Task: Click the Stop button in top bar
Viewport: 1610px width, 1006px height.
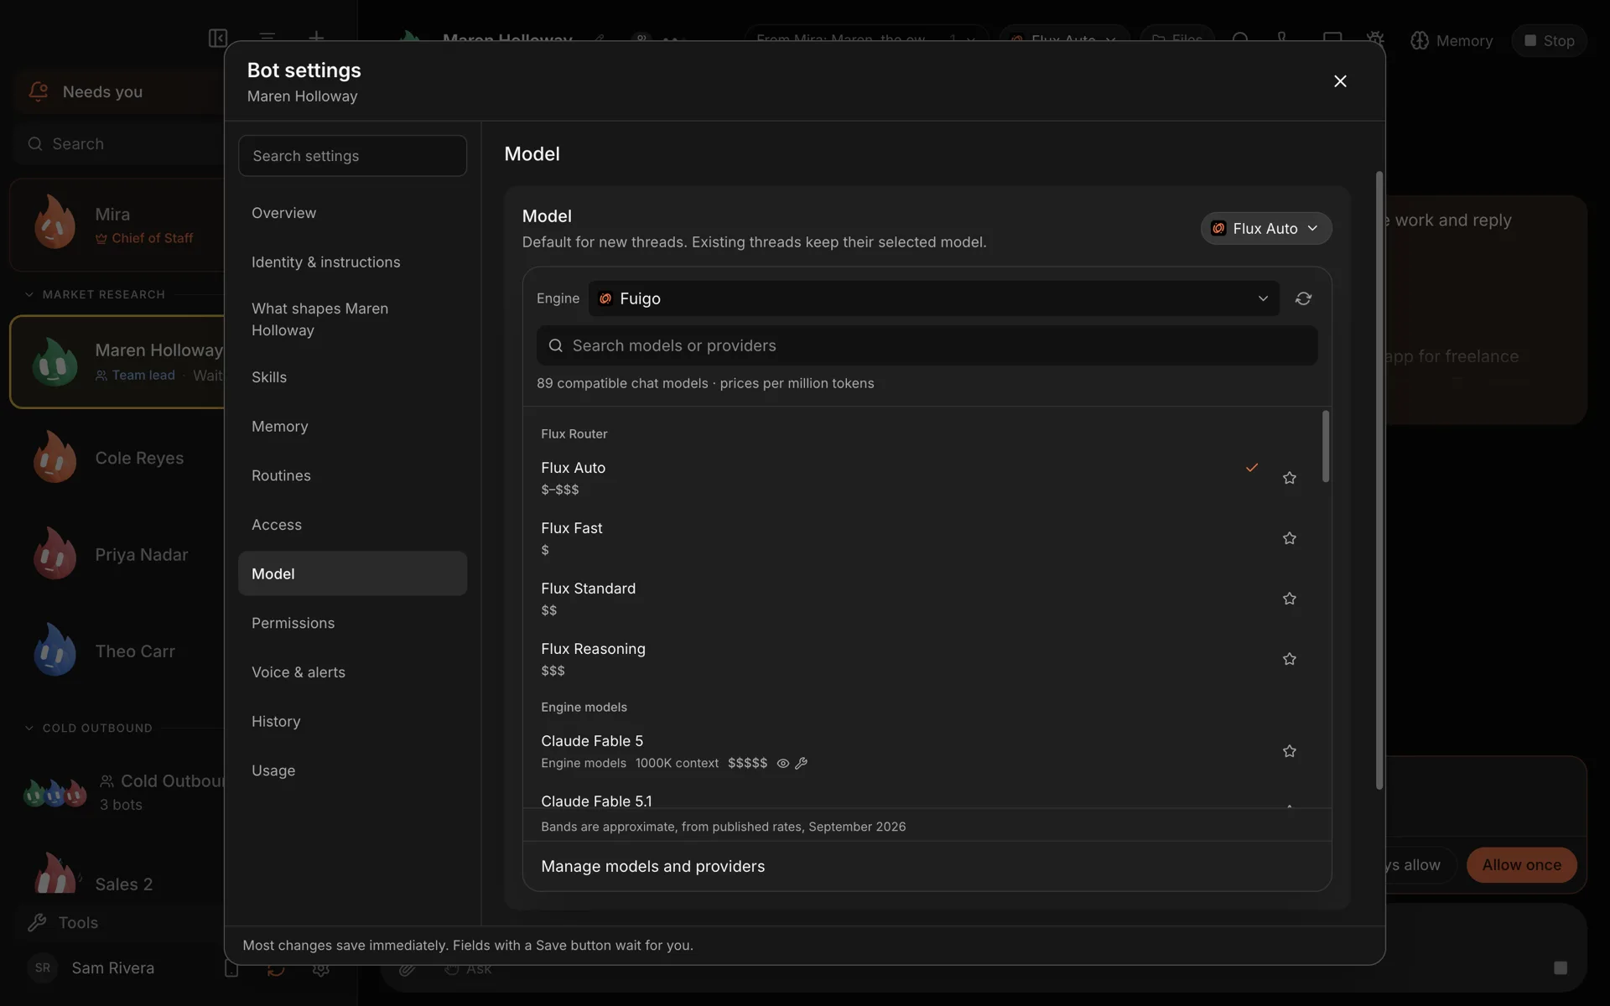Action: (x=1549, y=40)
